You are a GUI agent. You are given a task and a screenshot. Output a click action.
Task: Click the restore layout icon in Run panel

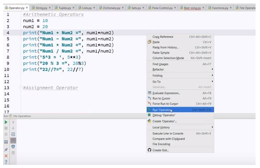click(6, 142)
